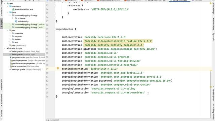
Task: Open the Device Explorer side tab
Action: coord(213,93)
